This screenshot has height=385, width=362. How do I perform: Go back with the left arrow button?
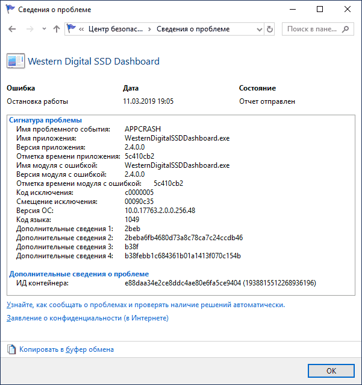[12, 29]
